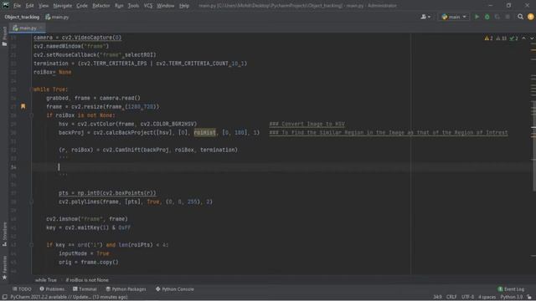Screen dimensions: 536x301
Task: Toggle the read-only lock icon in status bar
Action: [x=529, y=298]
